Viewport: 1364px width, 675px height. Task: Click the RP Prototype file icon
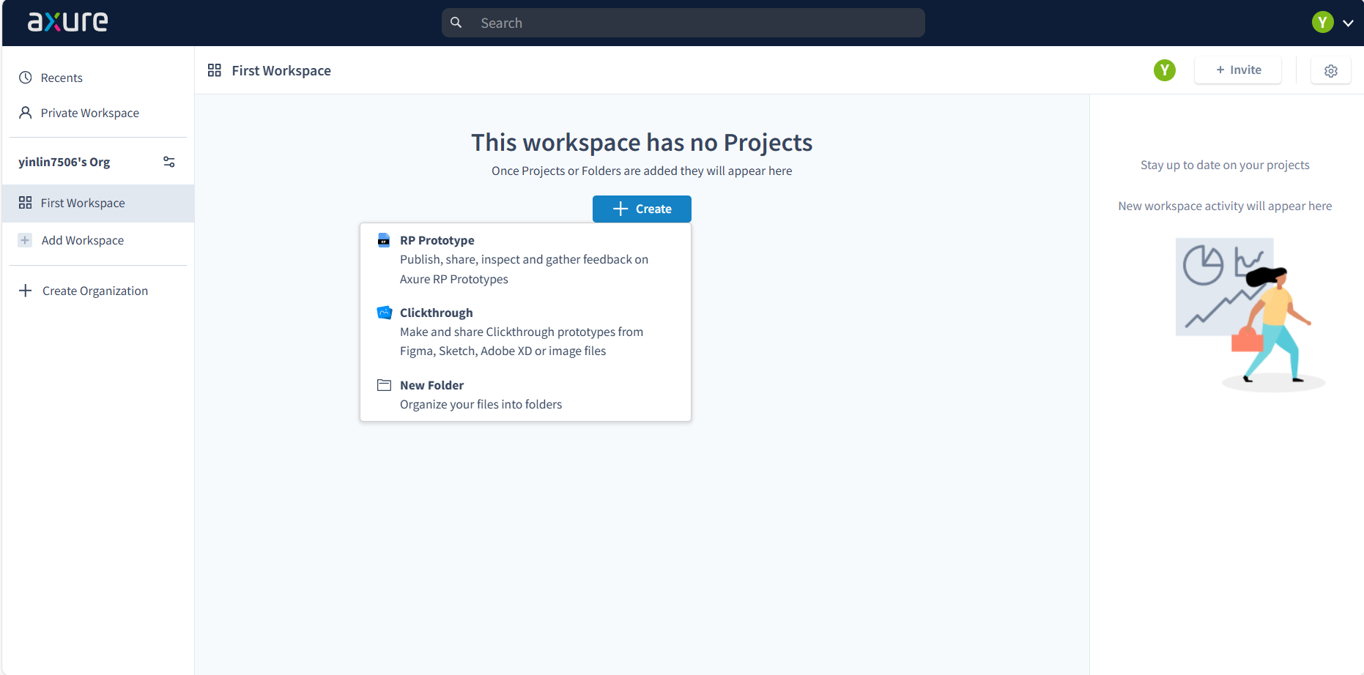[384, 240]
